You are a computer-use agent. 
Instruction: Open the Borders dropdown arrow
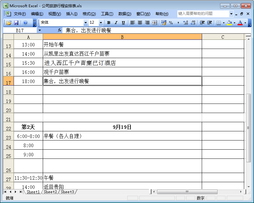(224, 23)
